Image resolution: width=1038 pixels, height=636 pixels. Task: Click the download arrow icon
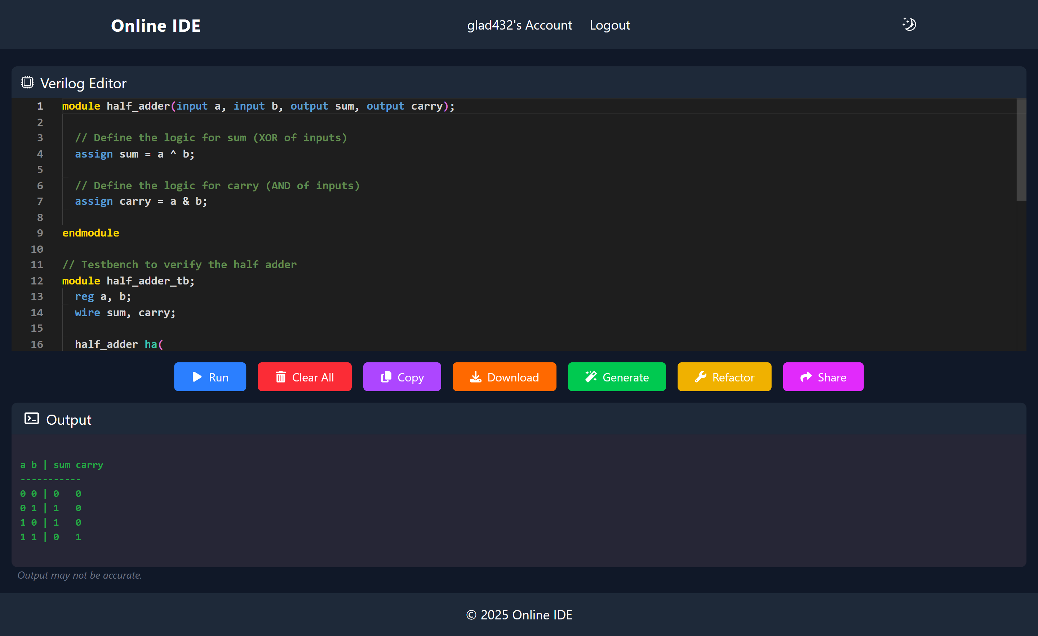(x=476, y=377)
